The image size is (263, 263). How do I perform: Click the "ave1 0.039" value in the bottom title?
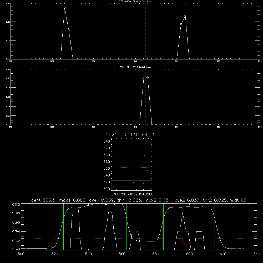coord(102,200)
